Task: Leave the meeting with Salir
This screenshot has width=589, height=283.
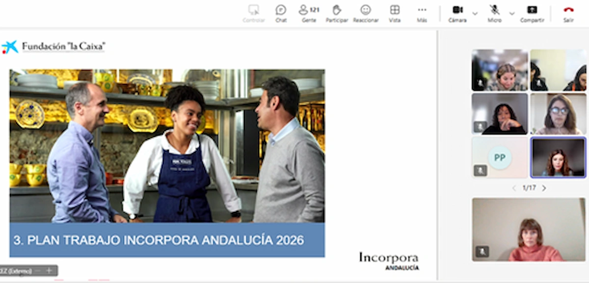Action: click(x=568, y=13)
